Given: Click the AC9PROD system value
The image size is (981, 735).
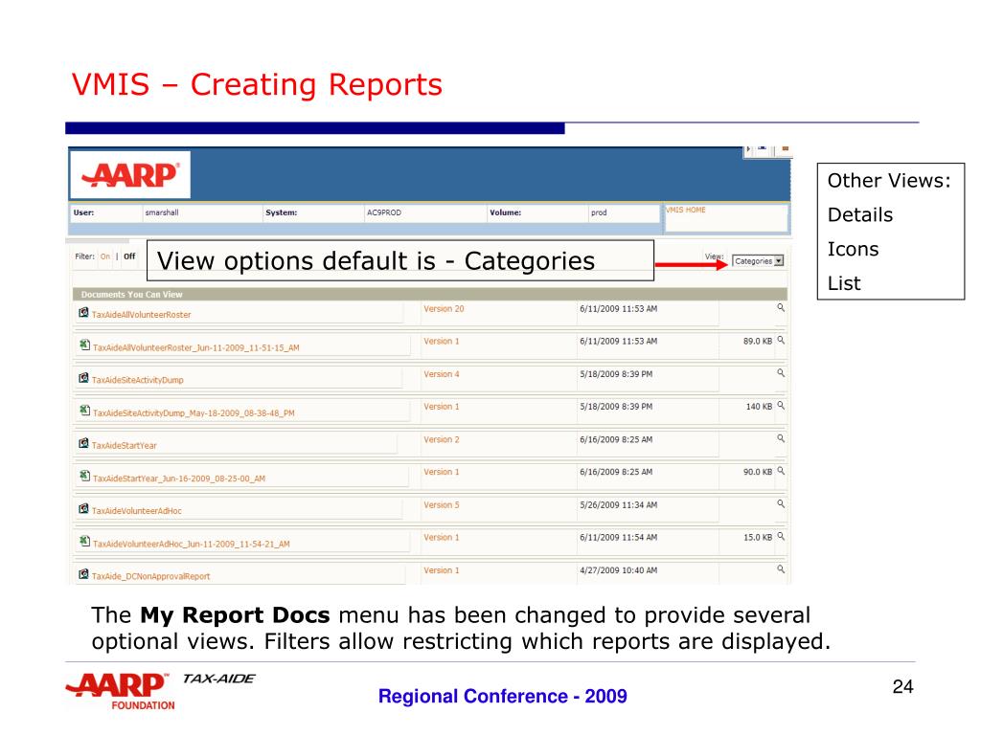Looking at the screenshot, I should 384,212.
